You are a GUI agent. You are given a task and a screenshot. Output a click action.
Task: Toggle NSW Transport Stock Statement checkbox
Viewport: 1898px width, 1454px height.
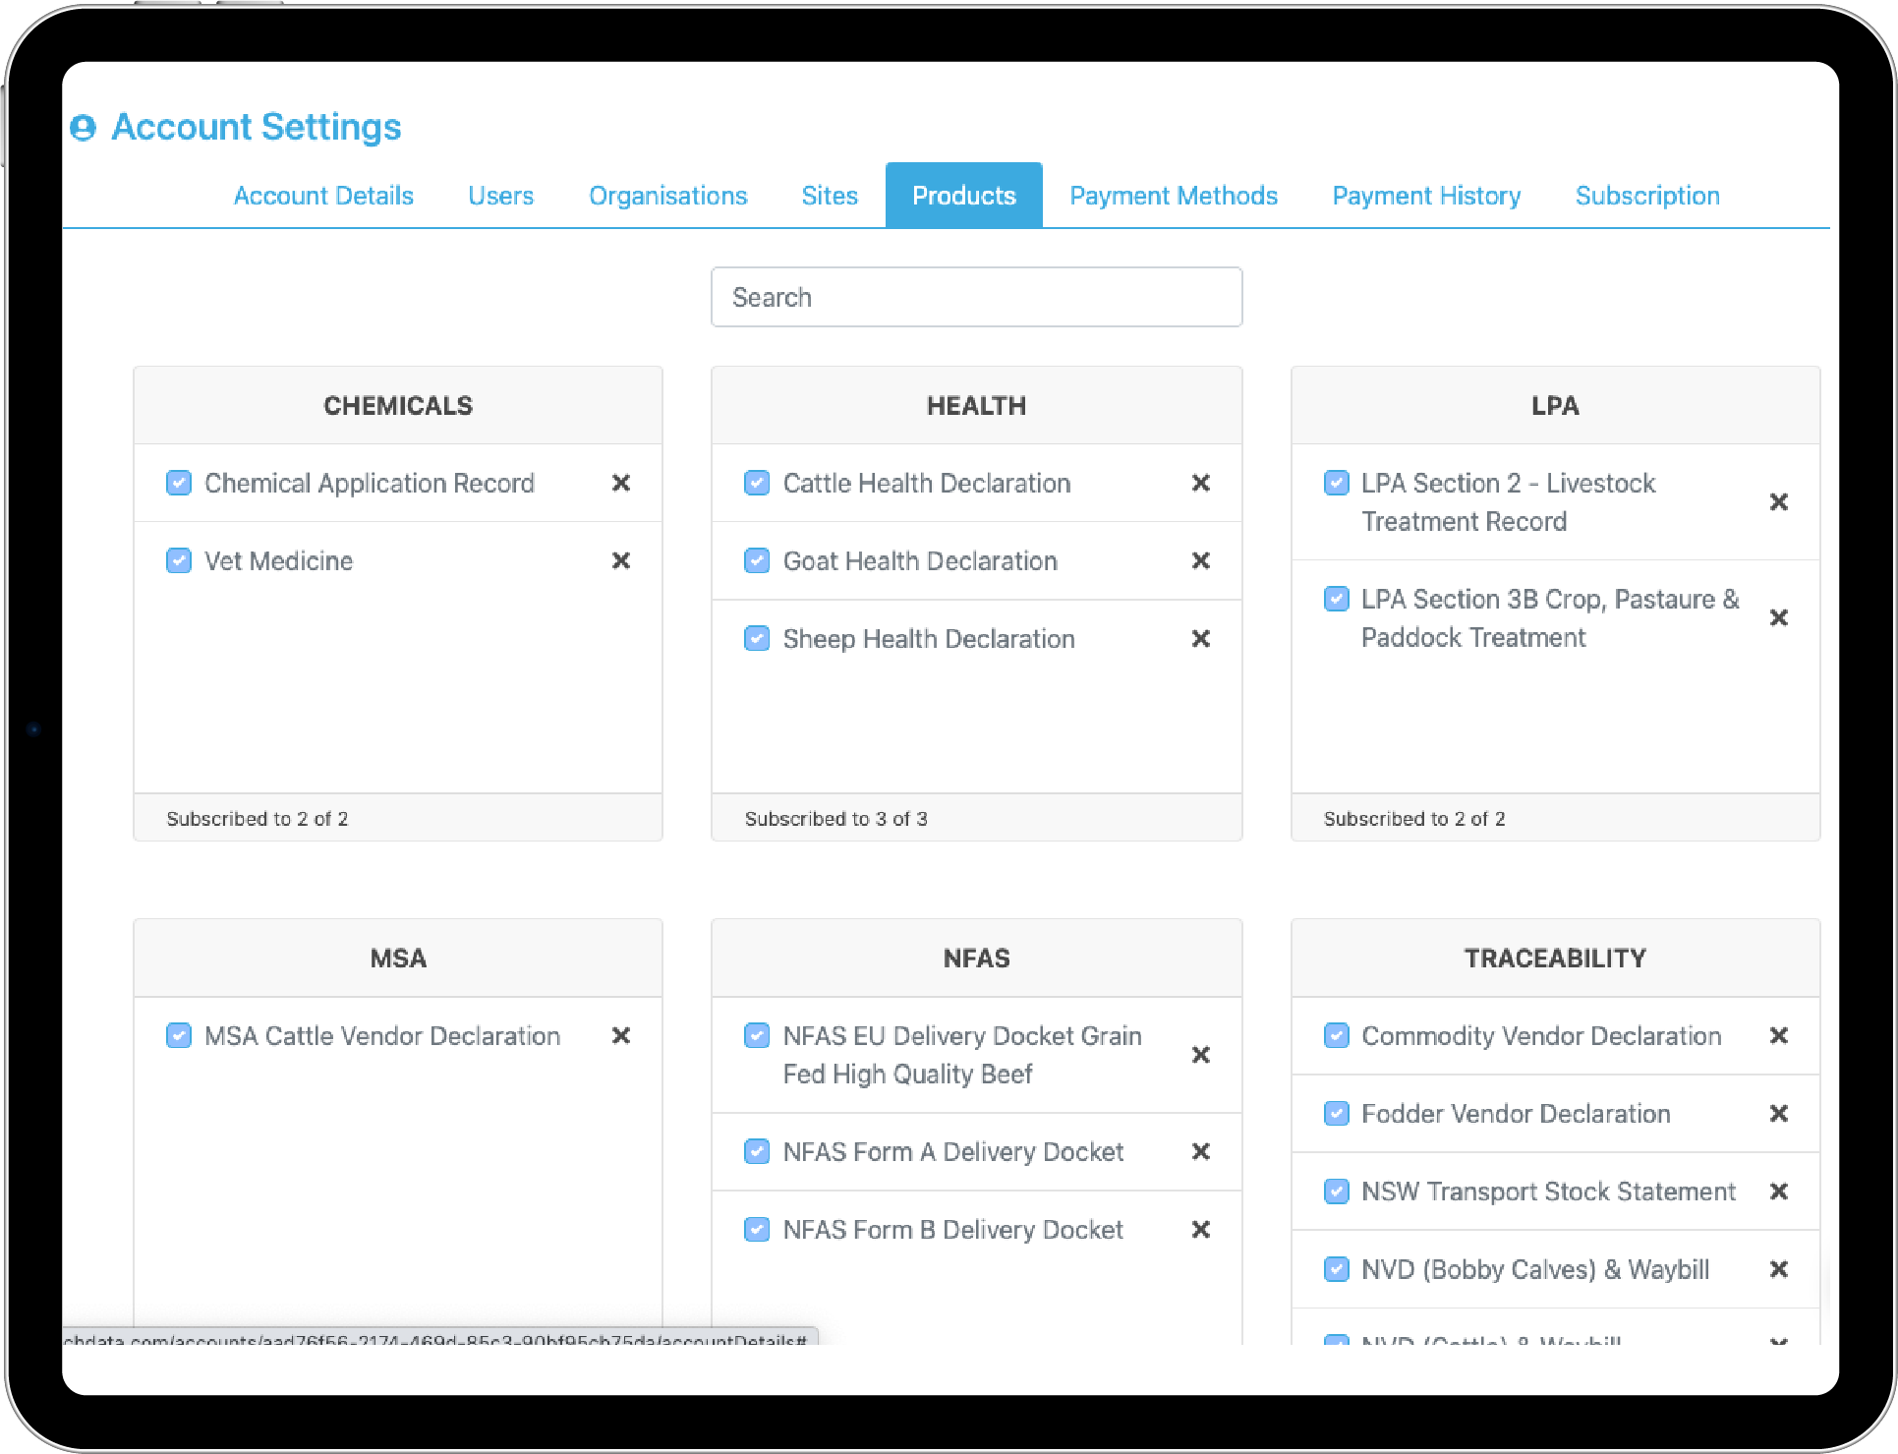click(1337, 1192)
